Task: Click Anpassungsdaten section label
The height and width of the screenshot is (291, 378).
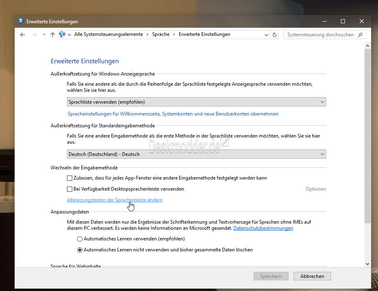Action: click(x=70, y=212)
